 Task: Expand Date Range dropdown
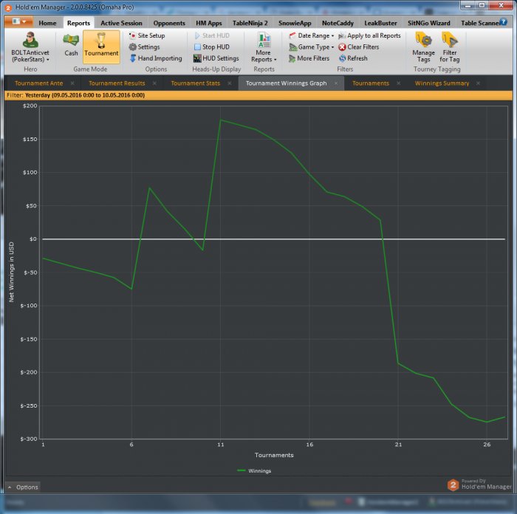[x=311, y=35]
